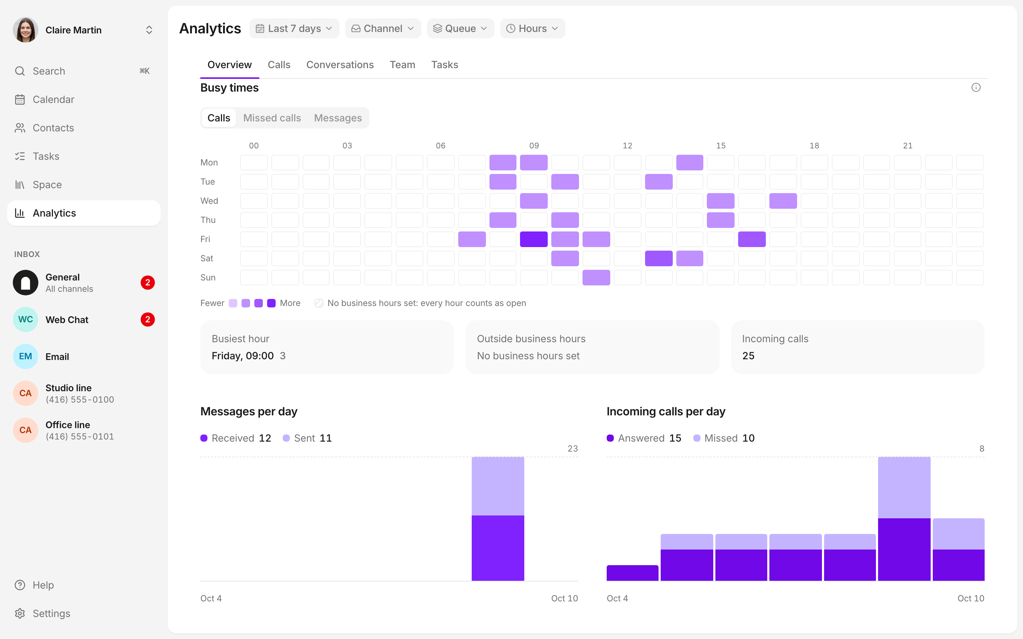Image resolution: width=1023 pixels, height=639 pixels.
Task: Open the Last 7 days dropdown
Action: (x=294, y=28)
